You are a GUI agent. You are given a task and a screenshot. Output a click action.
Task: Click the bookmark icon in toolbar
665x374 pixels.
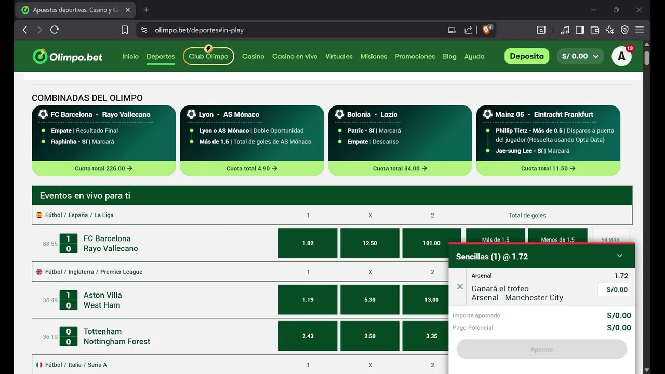[125, 30]
